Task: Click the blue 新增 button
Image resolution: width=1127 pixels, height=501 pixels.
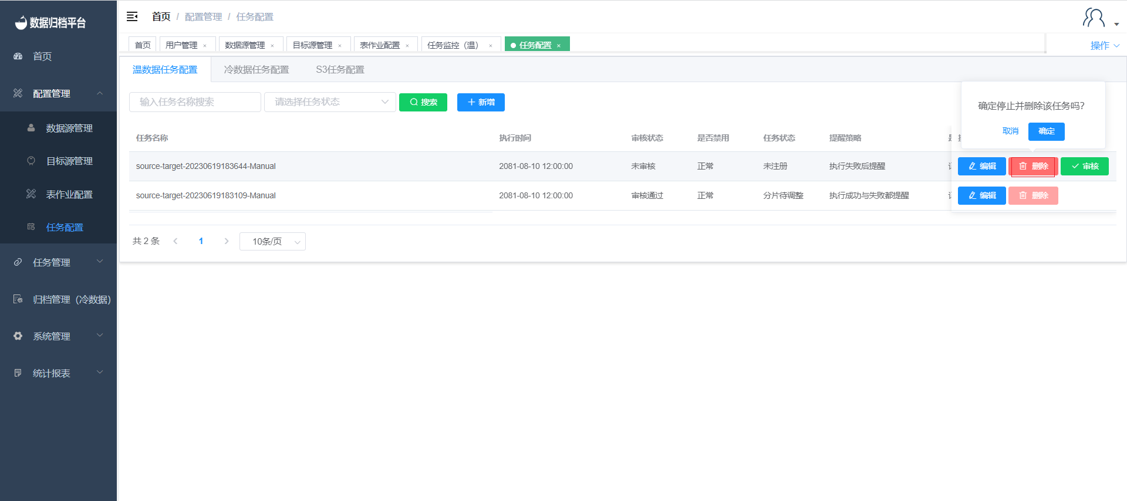Action: [481, 102]
